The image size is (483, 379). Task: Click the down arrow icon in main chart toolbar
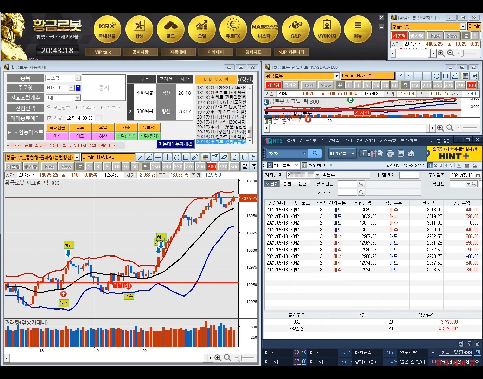pyautogui.click(x=244, y=157)
